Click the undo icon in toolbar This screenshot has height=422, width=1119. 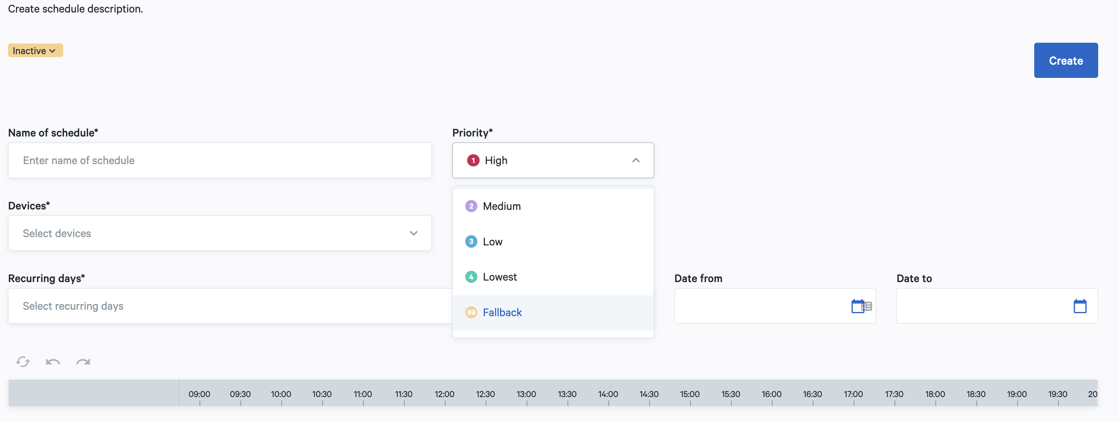[53, 361]
